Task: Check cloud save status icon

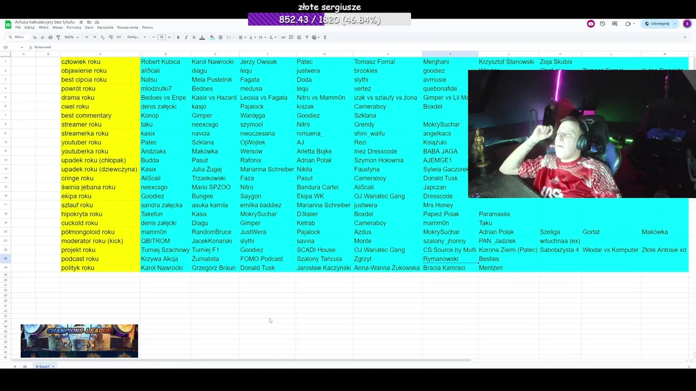Action: click(96, 22)
